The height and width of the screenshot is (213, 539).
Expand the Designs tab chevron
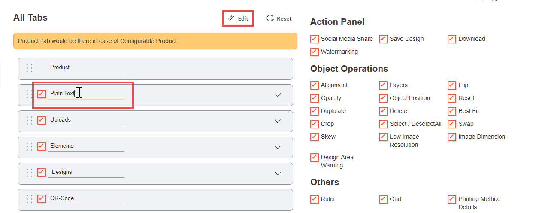[x=278, y=173]
